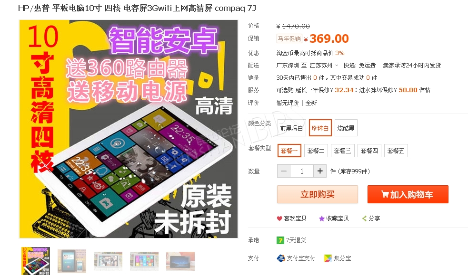Increase quantity with the plus button
This screenshot has height=275, width=468.
(x=320, y=171)
